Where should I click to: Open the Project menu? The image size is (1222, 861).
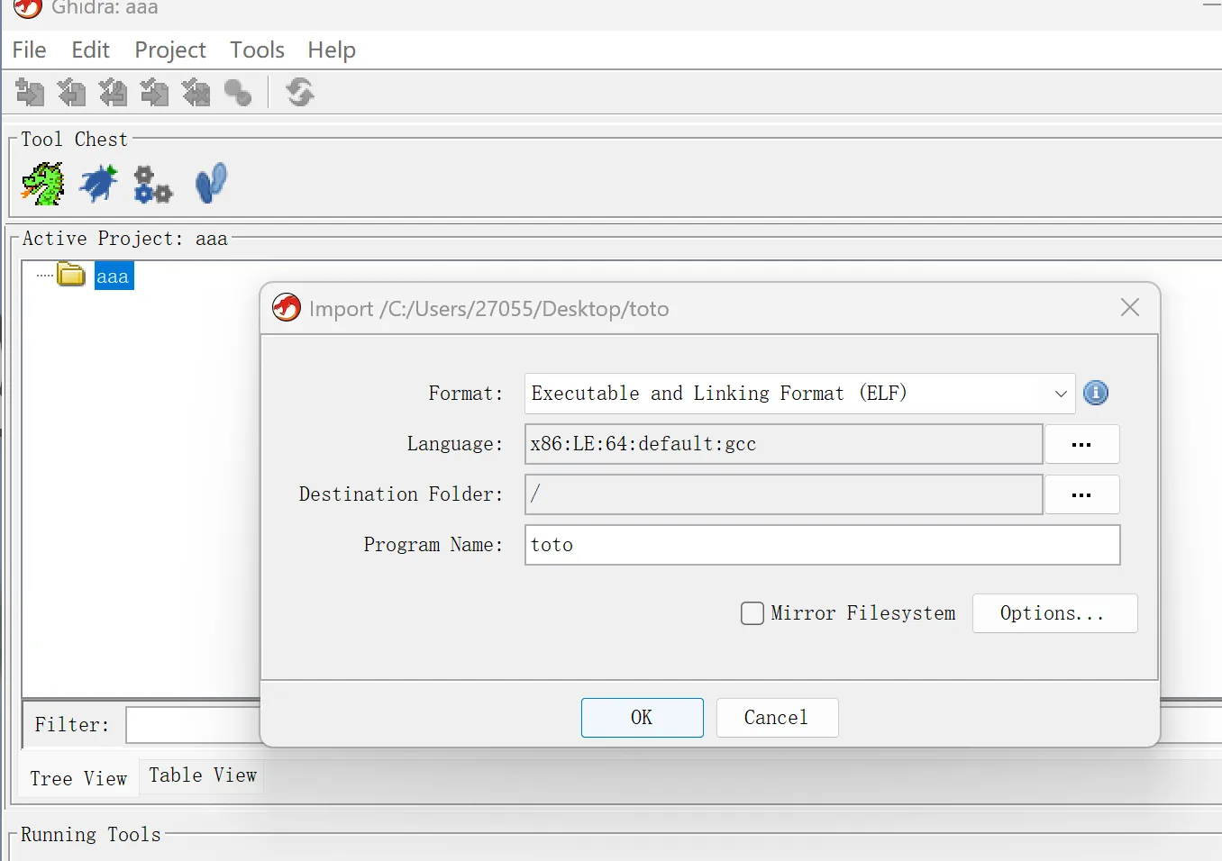[170, 50]
